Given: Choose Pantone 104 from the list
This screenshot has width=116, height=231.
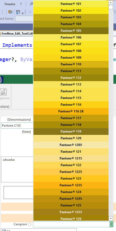Looking at the screenshot, I should 71,24.
